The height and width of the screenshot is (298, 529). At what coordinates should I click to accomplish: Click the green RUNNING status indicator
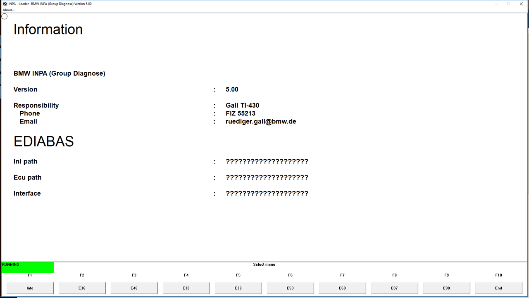click(27, 267)
